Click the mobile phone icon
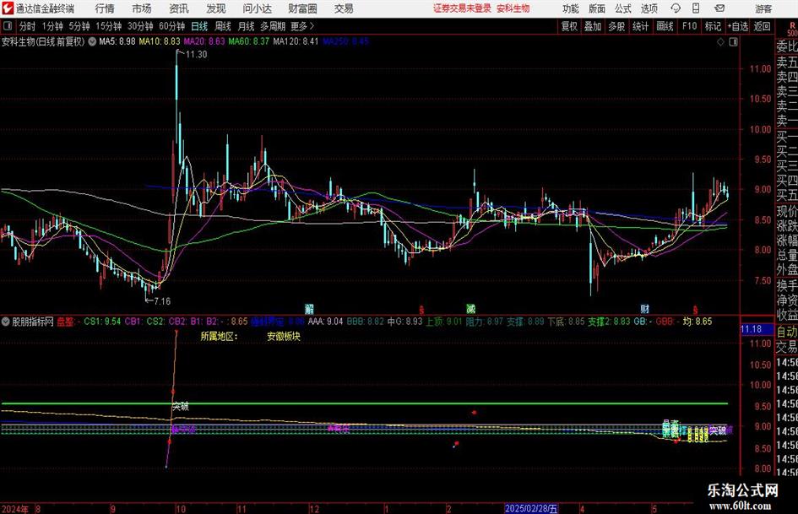Image resolution: width=798 pixels, height=514 pixels. tap(696, 8)
